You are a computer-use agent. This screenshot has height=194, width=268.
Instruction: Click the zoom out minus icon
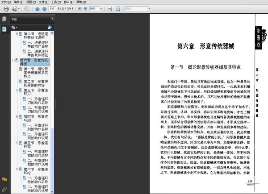(80, 8)
